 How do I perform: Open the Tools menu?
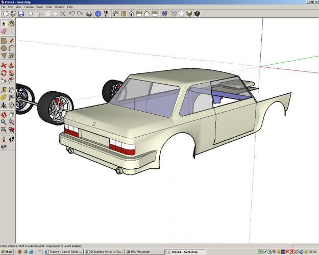(x=49, y=7)
